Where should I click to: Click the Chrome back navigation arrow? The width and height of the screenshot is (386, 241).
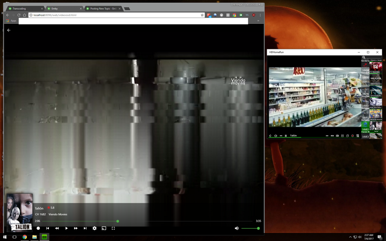8,15
